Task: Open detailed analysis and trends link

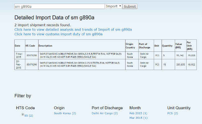Action: 73,29
